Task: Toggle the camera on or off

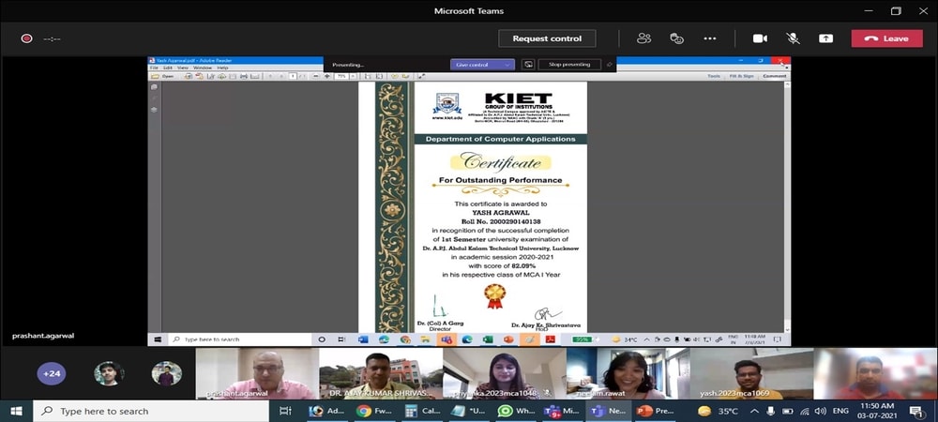Action: click(760, 38)
